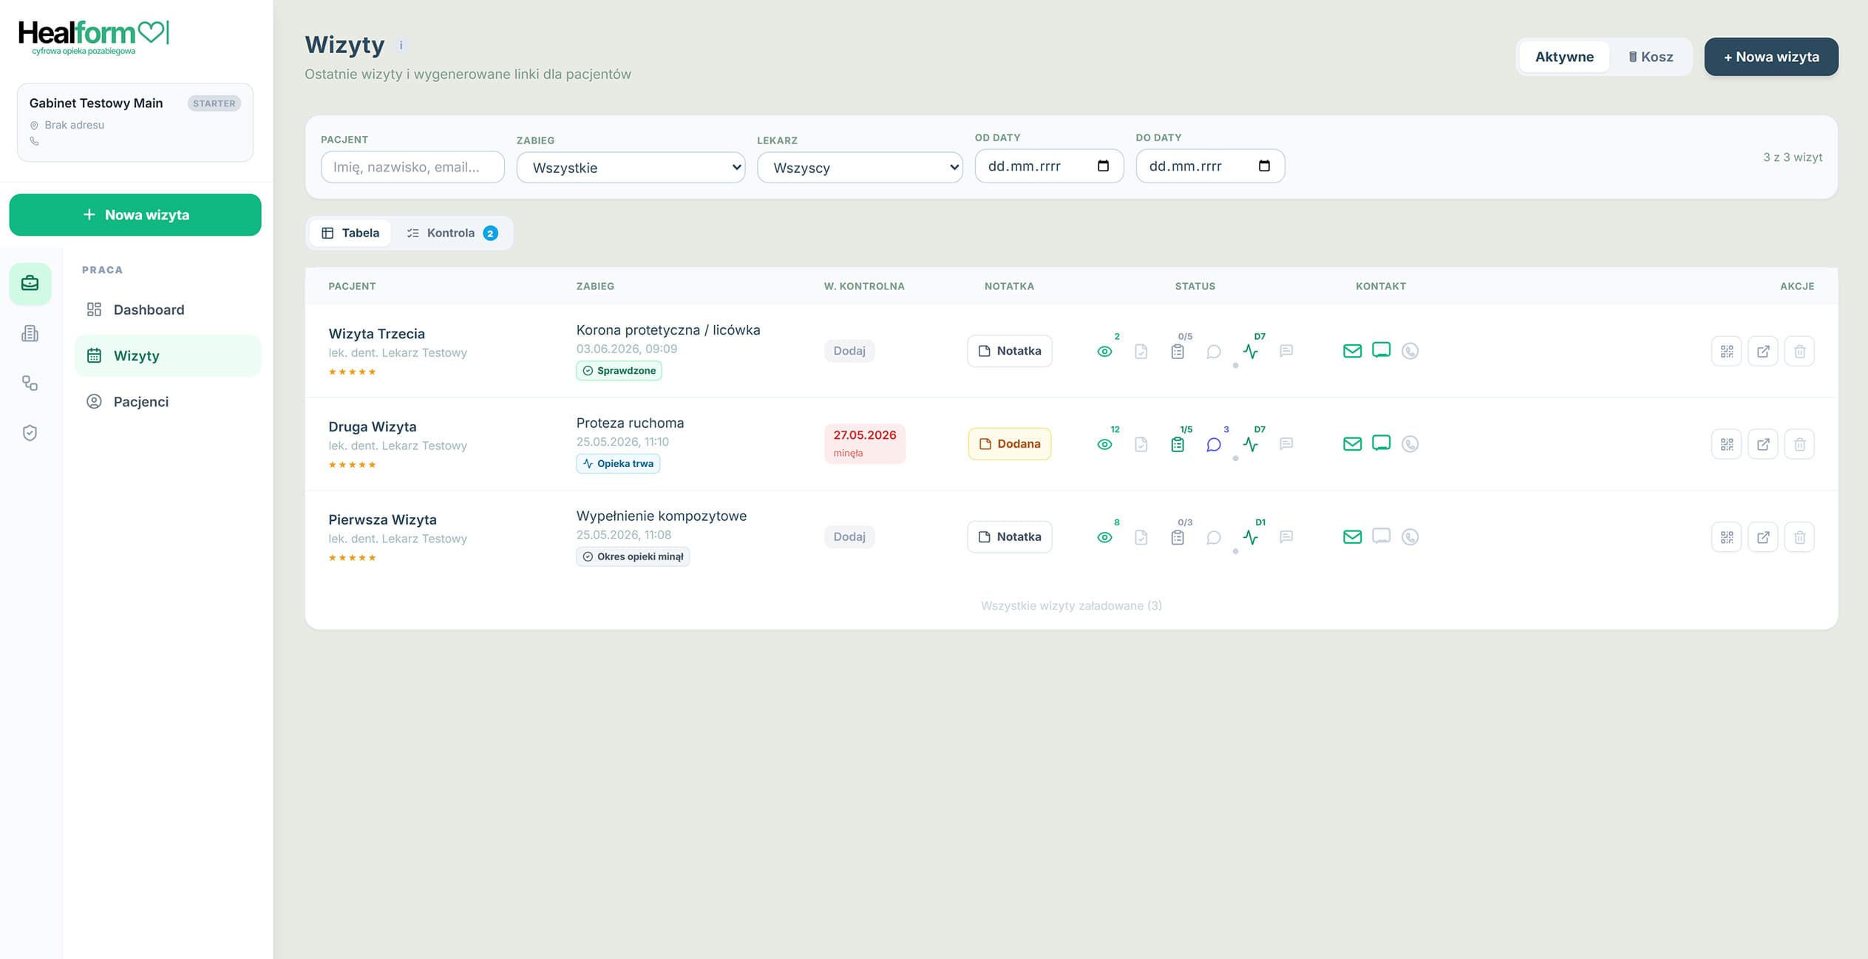Click the Od daty date field
Image resolution: width=1868 pixels, height=959 pixels.
[1049, 166]
